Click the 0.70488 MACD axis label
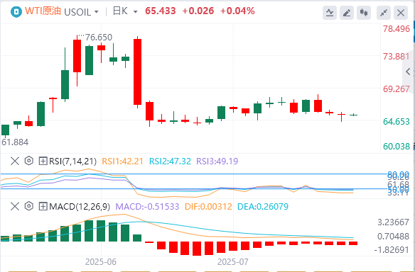Image resolution: width=415 pixels, height=272 pixels. 393,237
